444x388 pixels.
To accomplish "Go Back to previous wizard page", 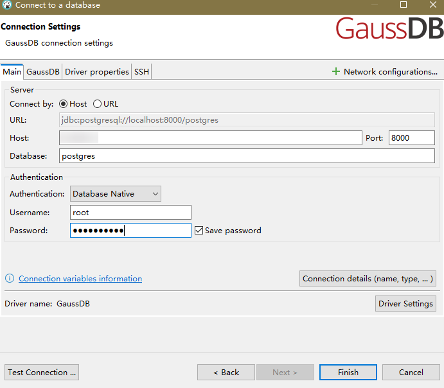I will [226, 373].
